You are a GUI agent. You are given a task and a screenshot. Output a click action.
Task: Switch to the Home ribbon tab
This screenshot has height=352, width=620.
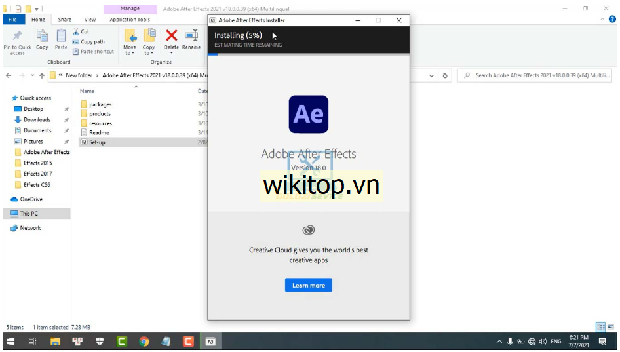(x=39, y=20)
